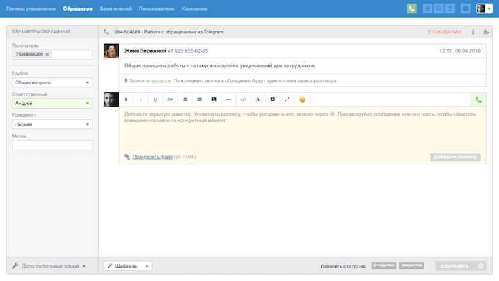Click inside the hidden note text area
The image size is (499, 281).
click(x=302, y=128)
